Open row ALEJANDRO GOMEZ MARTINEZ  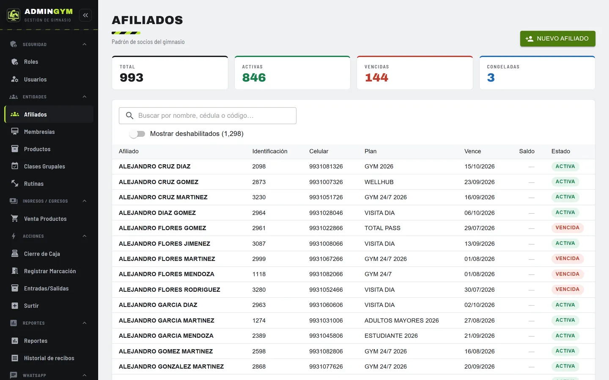354,351
